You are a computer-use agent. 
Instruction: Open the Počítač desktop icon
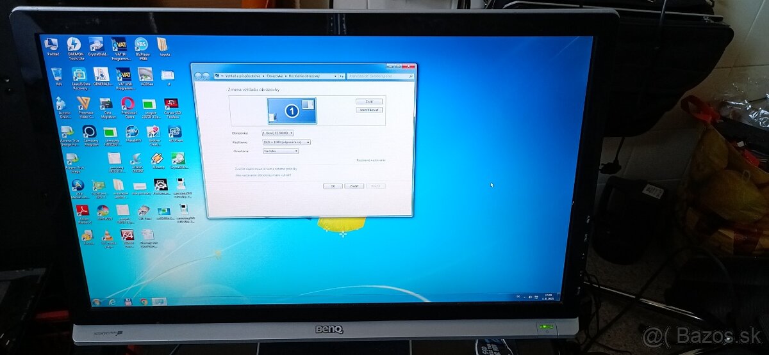pyautogui.click(x=52, y=47)
